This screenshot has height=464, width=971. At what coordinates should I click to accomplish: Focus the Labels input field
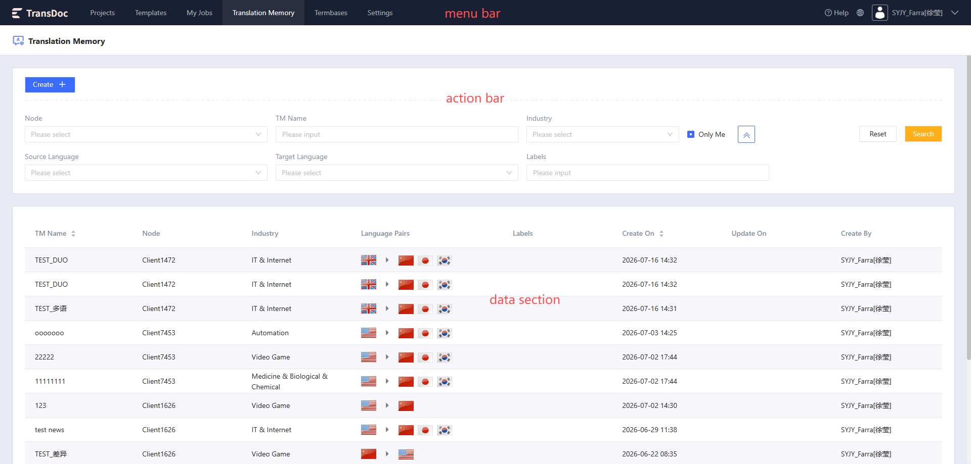pos(648,173)
